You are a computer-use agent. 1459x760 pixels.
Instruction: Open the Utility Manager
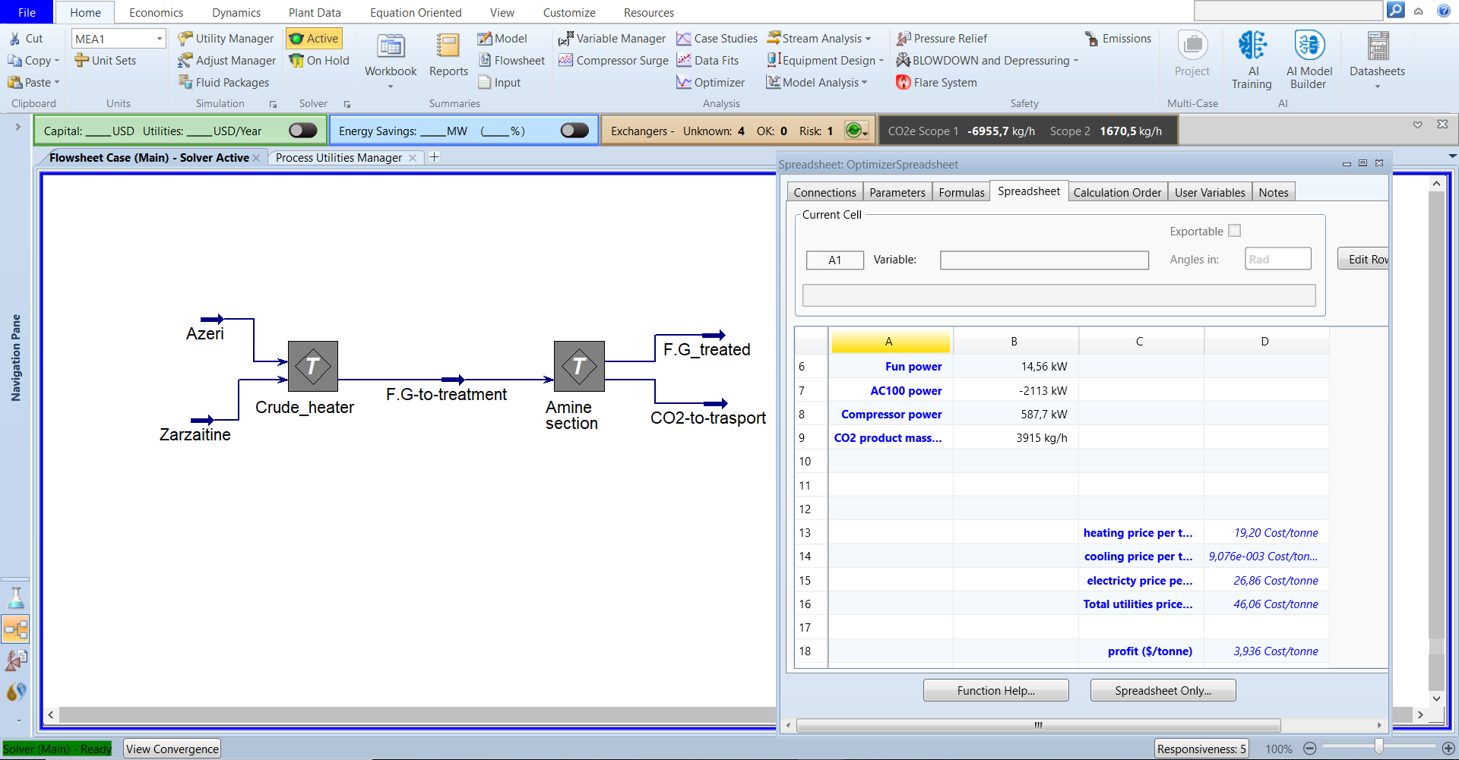point(226,39)
